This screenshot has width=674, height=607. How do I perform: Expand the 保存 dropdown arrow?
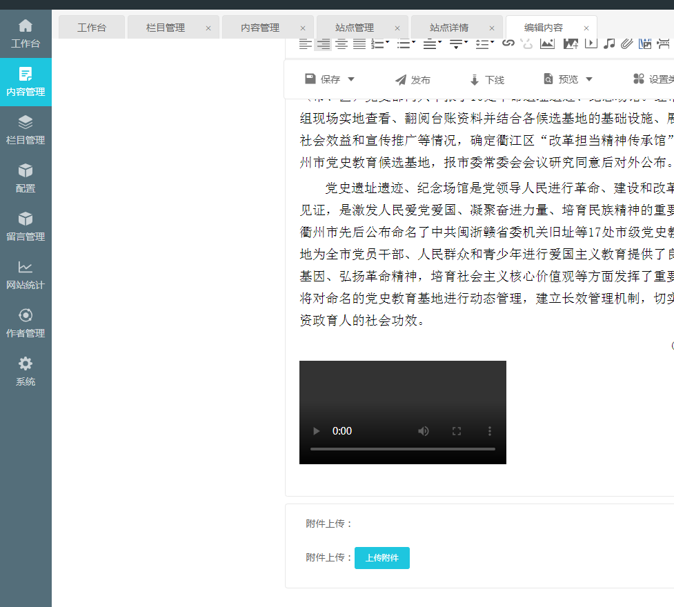(351, 79)
